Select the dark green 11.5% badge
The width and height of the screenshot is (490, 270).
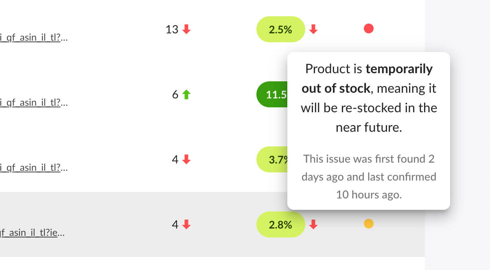(x=273, y=94)
